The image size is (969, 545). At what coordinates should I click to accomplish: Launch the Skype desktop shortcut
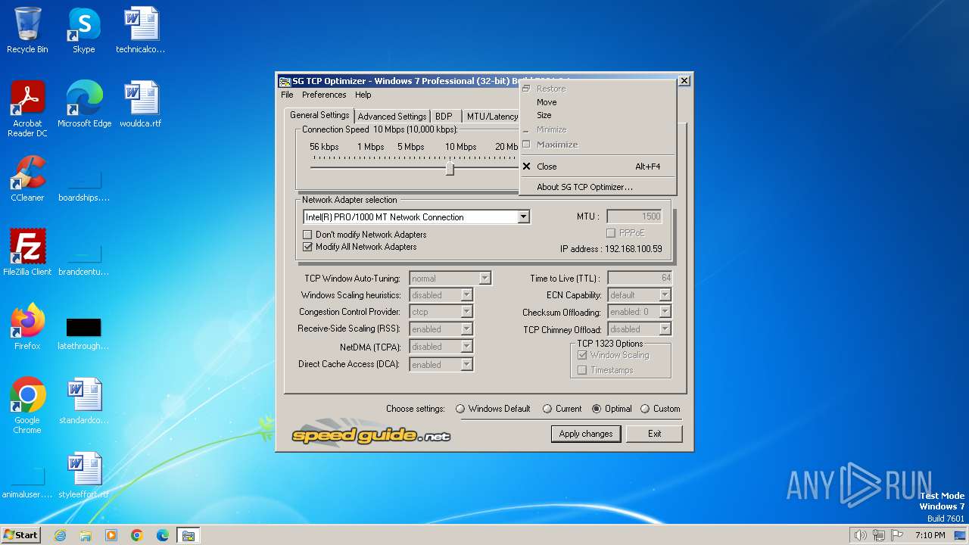(x=83, y=30)
